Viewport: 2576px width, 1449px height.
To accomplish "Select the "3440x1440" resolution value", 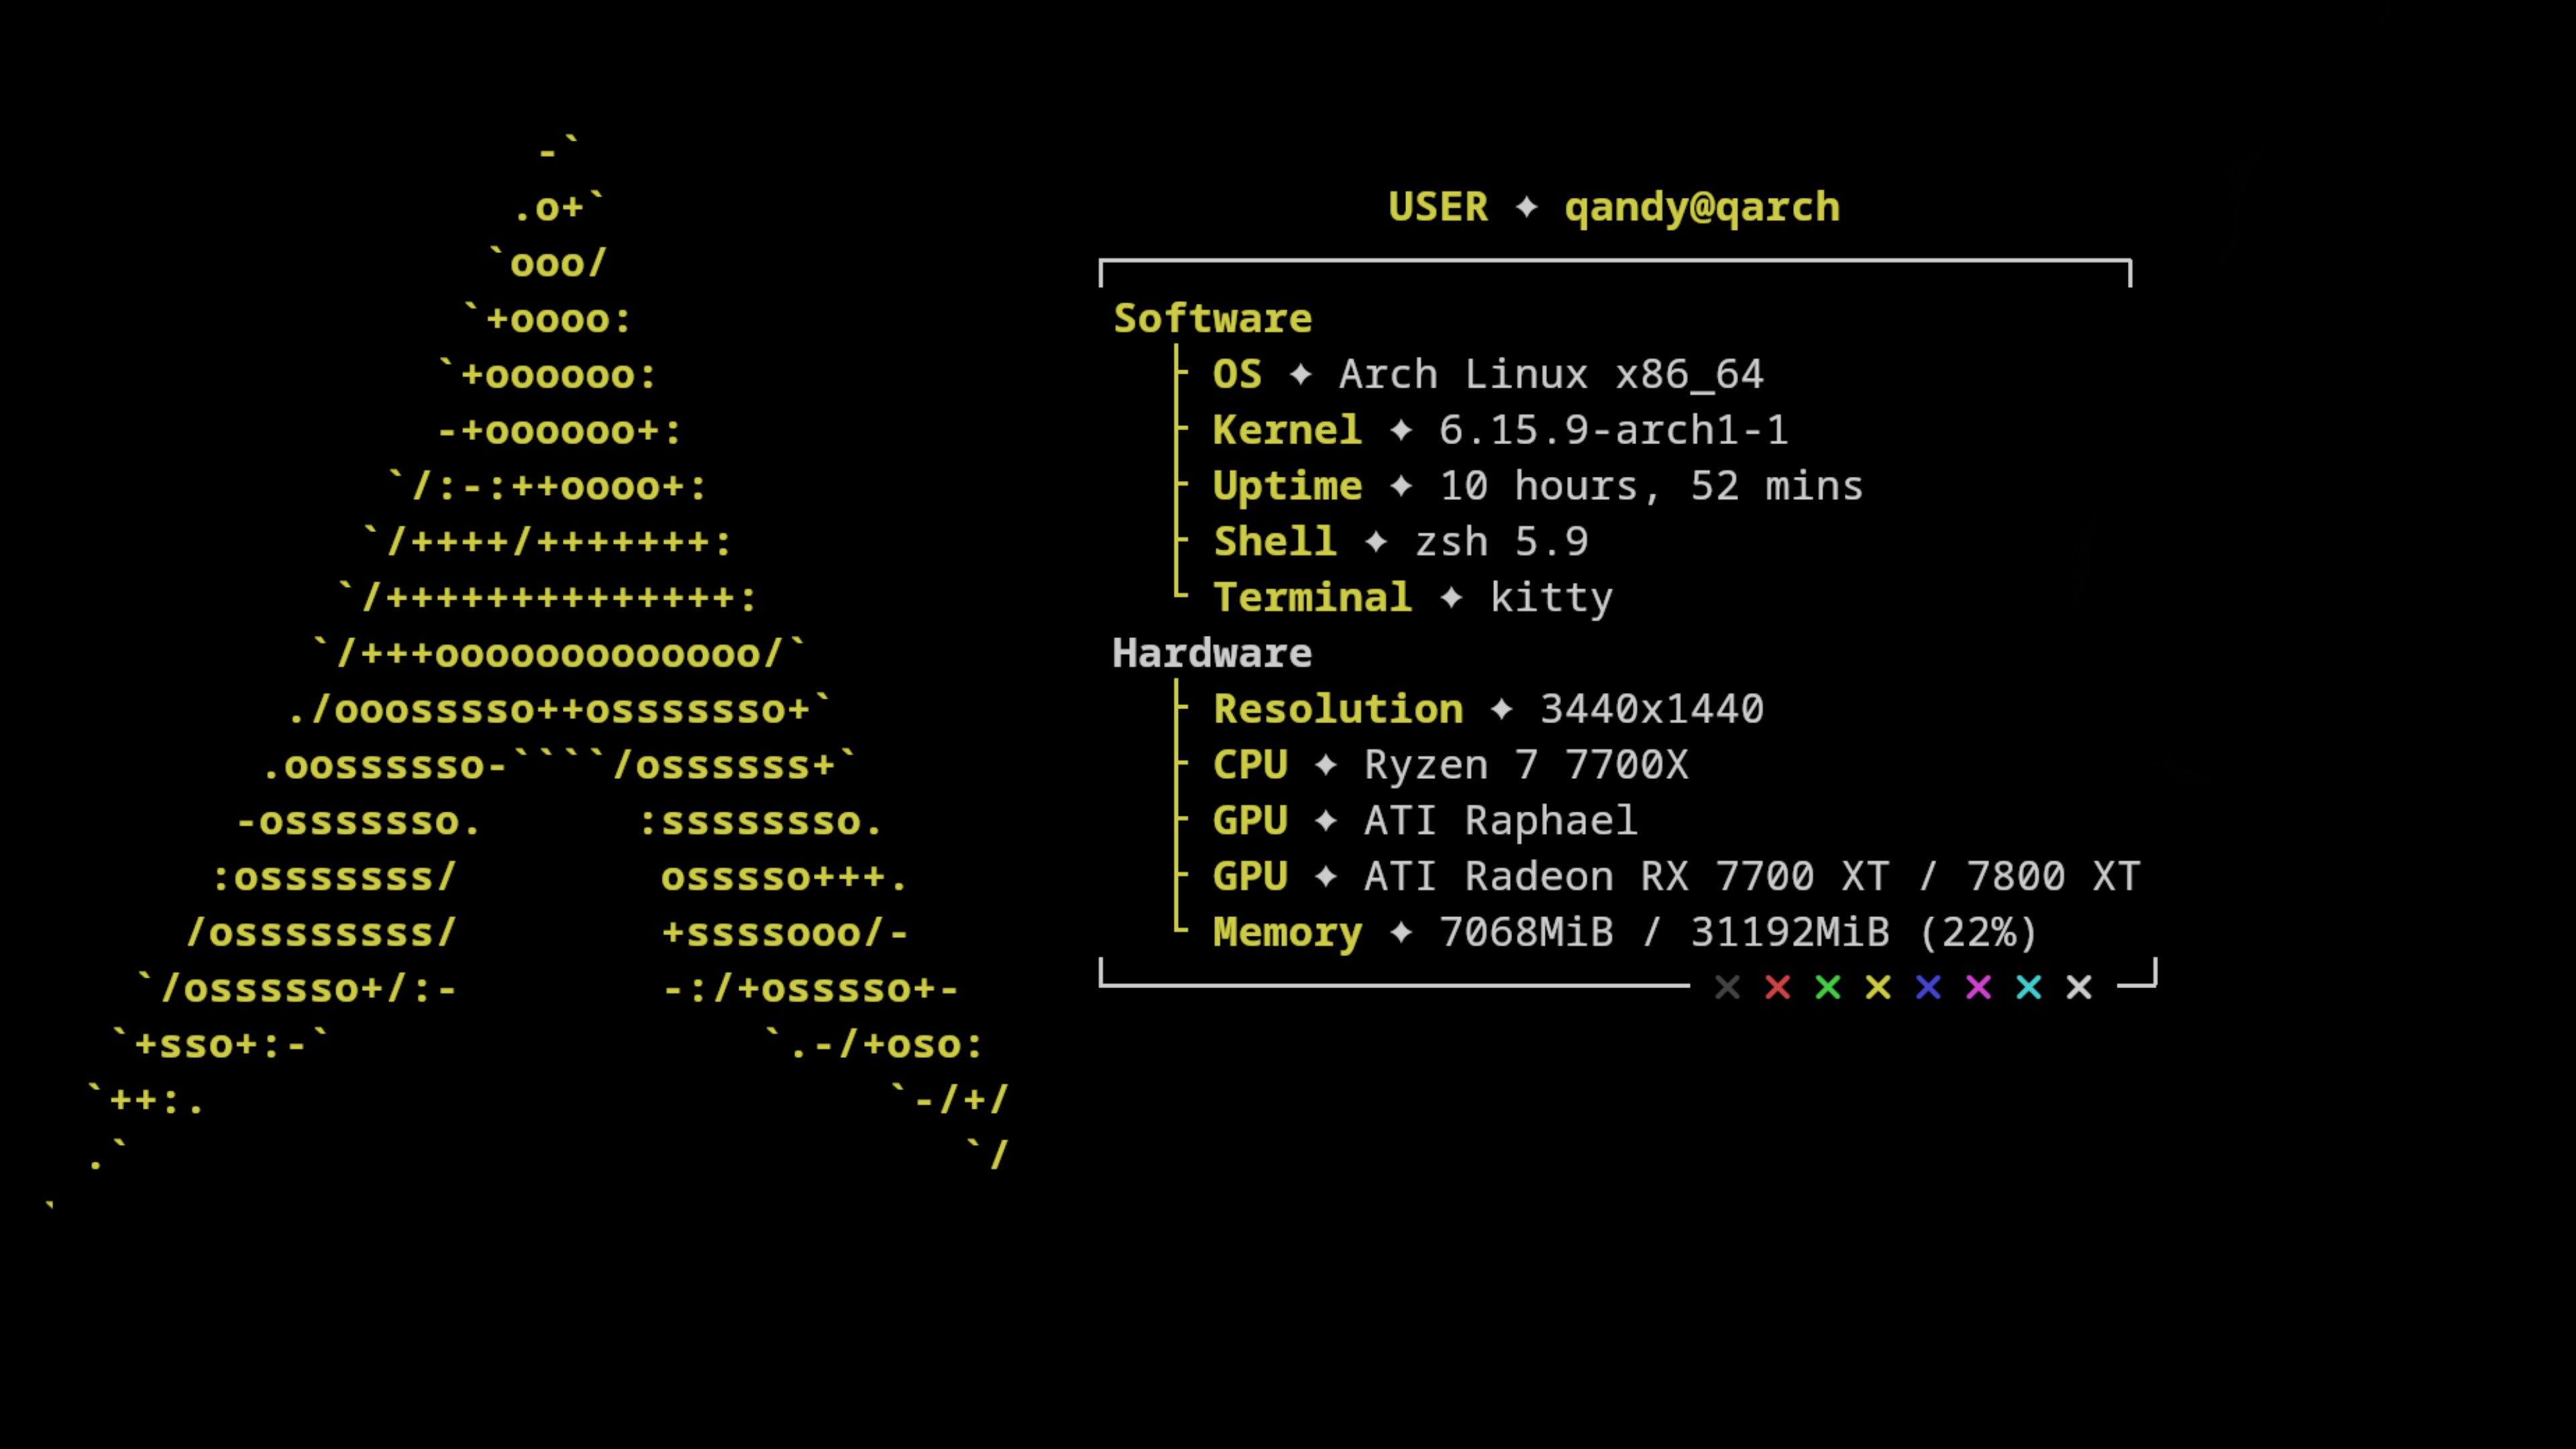I will pos(1652,709).
